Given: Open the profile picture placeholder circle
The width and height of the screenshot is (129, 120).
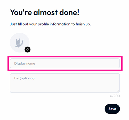Looking at the screenshot, I should (x=20, y=43).
